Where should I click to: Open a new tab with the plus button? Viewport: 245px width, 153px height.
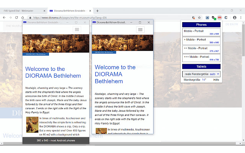point(97,11)
